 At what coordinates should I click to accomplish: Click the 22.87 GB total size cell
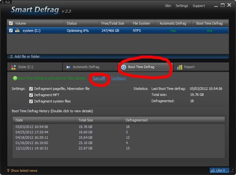point(85,148)
